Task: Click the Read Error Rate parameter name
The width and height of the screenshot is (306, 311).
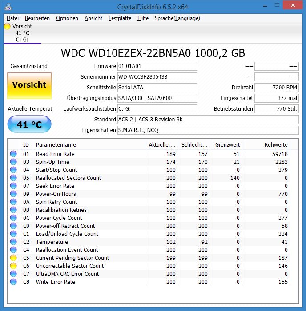Action: click(x=55, y=154)
